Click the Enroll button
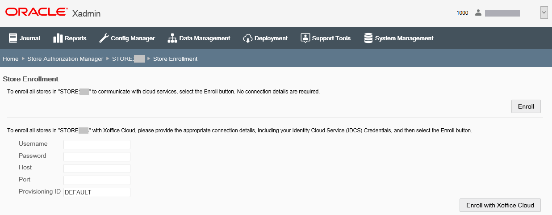This screenshot has height=215, width=552. (x=526, y=106)
